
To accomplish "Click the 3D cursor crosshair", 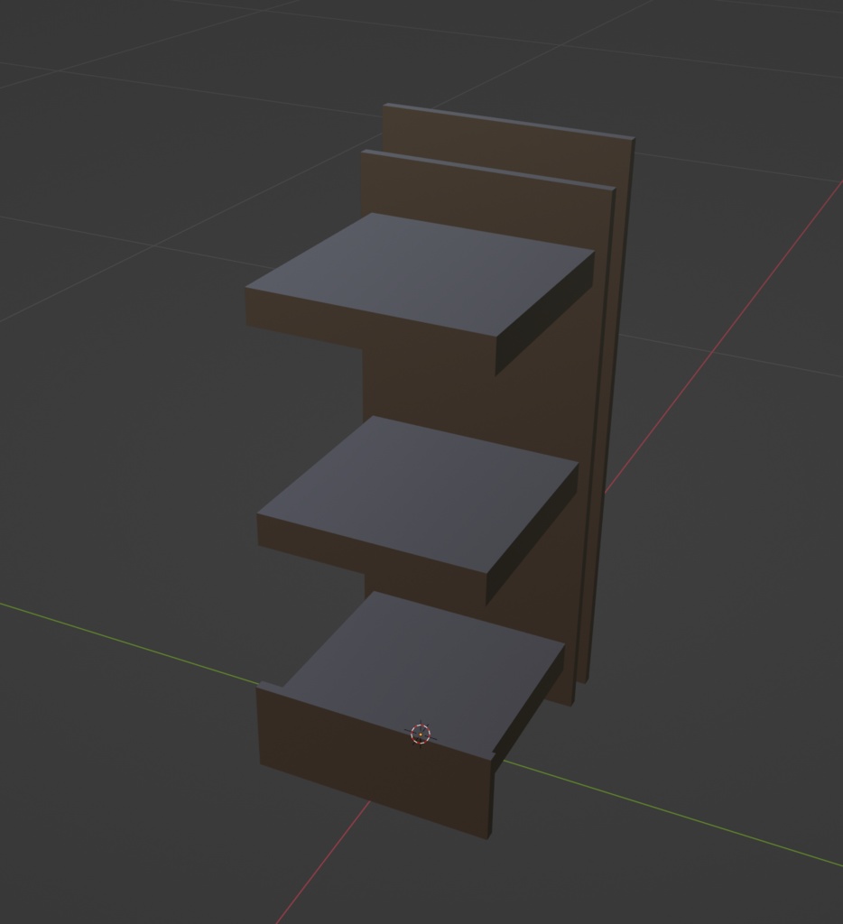I will 421,735.
